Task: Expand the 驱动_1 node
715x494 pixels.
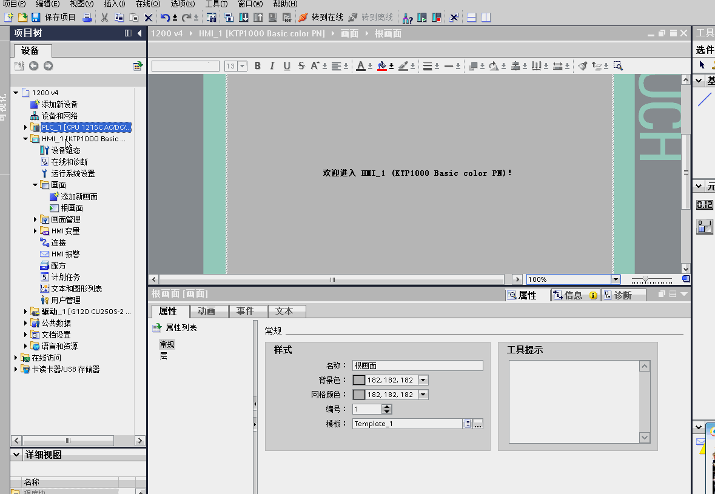Action: [25, 312]
